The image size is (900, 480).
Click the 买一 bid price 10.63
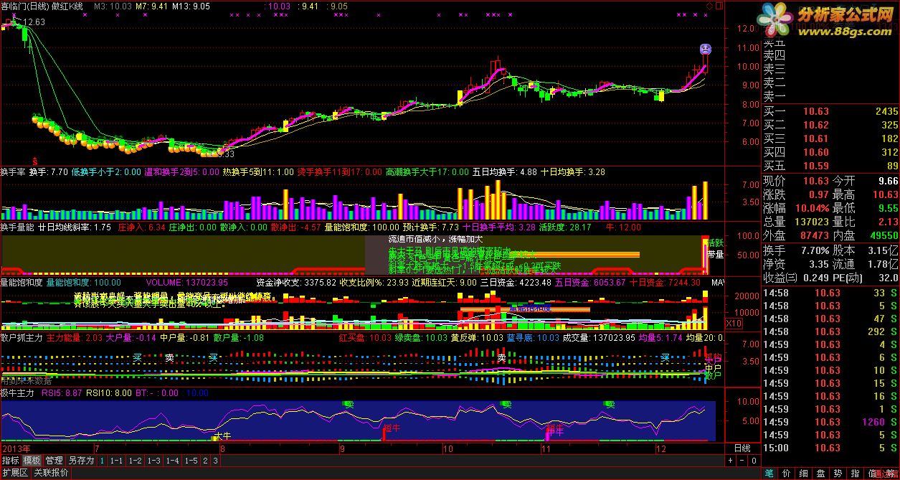pos(816,112)
